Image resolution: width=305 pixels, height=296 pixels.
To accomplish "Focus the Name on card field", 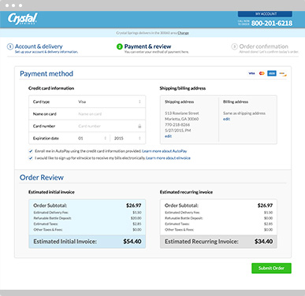I will click(110, 114).
